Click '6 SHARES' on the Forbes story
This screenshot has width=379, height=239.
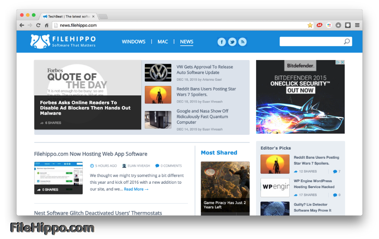pyautogui.click(x=51, y=123)
